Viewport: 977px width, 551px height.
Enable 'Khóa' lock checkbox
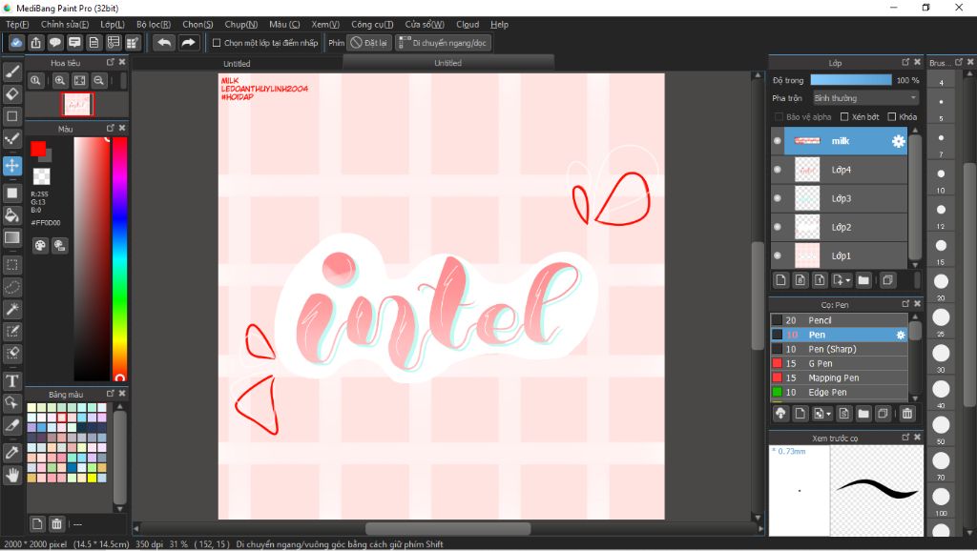pyautogui.click(x=892, y=116)
